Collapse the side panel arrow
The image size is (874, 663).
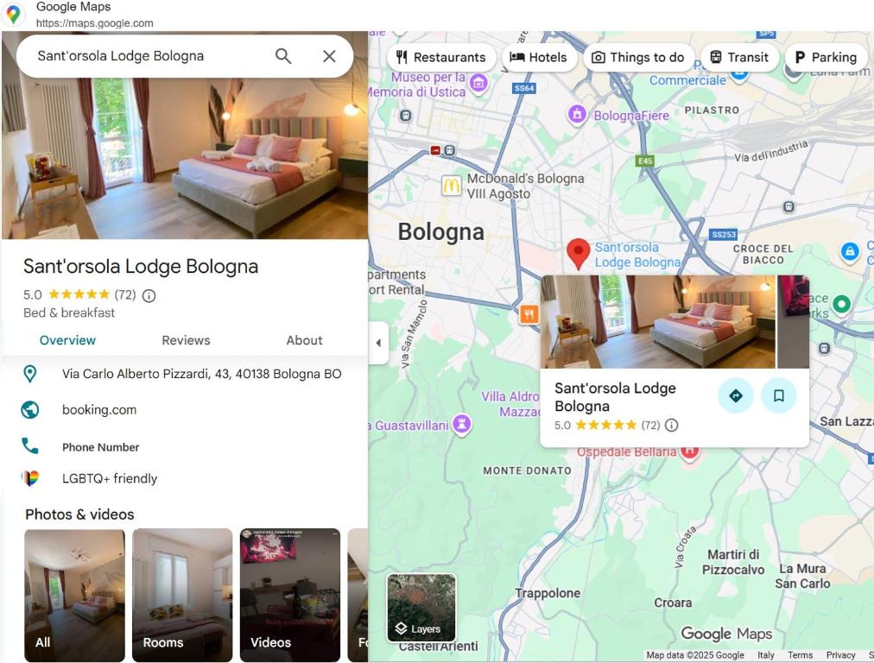point(378,343)
